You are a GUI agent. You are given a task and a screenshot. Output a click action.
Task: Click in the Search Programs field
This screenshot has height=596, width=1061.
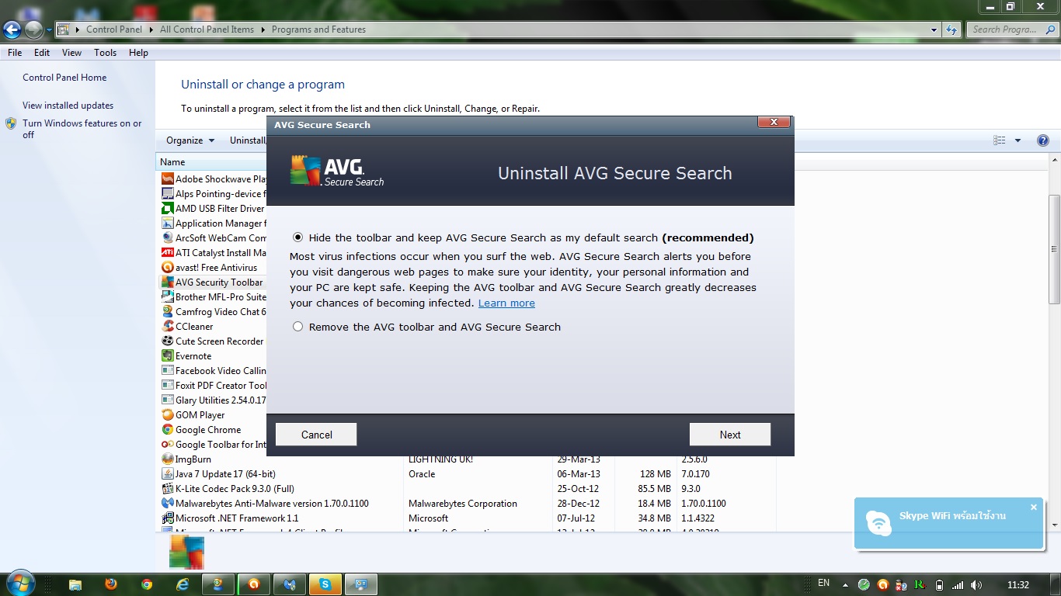coord(1011,29)
